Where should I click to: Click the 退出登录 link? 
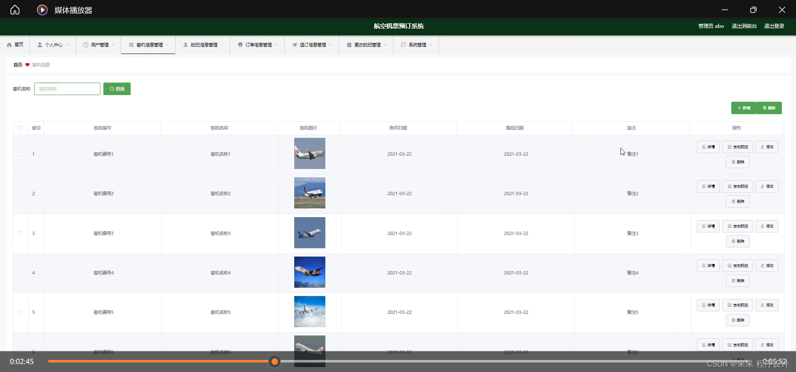(x=774, y=26)
